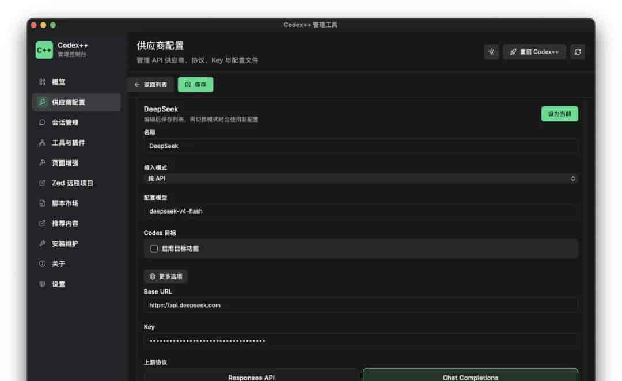Viewport: 622px width, 381px height.
Task: Click the 供应商配置 page heading
Action: tap(160, 46)
